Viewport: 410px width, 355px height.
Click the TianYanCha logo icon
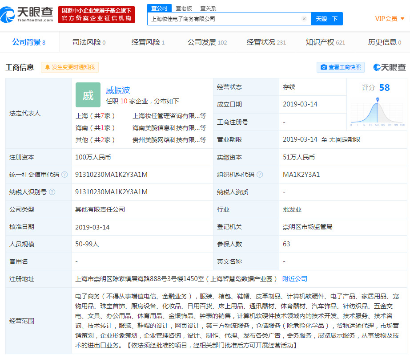(8, 15)
